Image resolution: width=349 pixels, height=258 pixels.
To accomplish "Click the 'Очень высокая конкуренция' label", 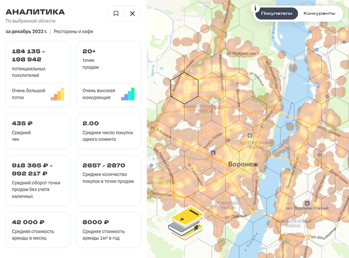I will [x=99, y=94].
